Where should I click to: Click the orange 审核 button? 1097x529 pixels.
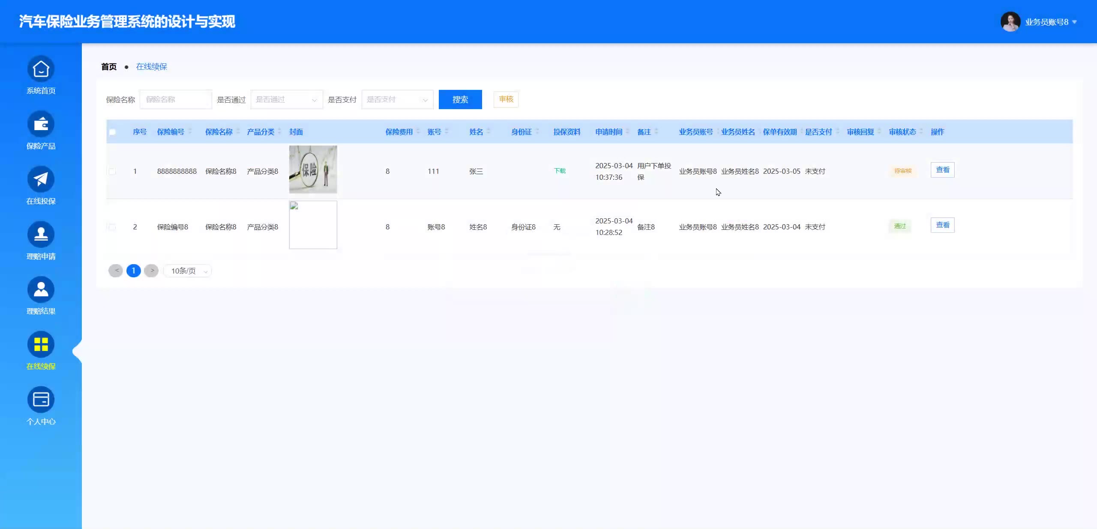tap(506, 99)
